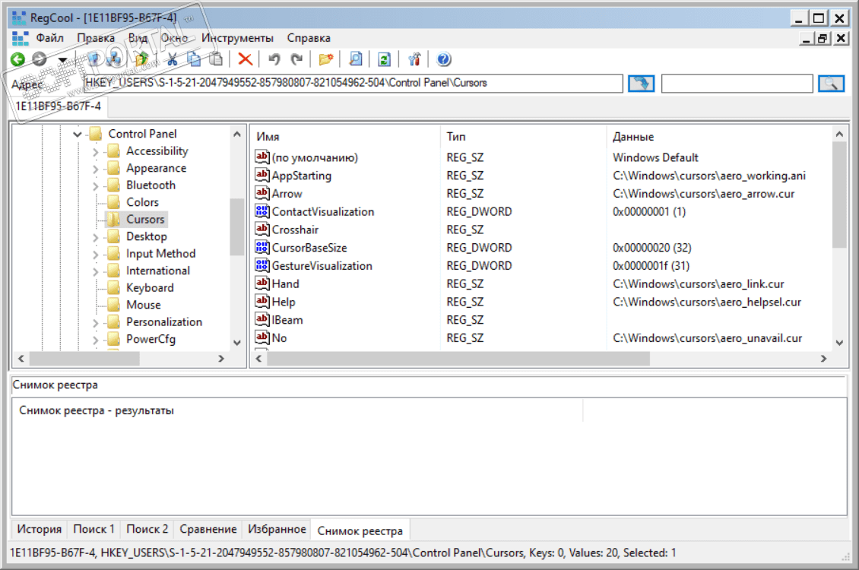Select the 1E11BF95-B67F-4 document tab
Screen dimensions: 859x570
pyautogui.click(x=58, y=106)
